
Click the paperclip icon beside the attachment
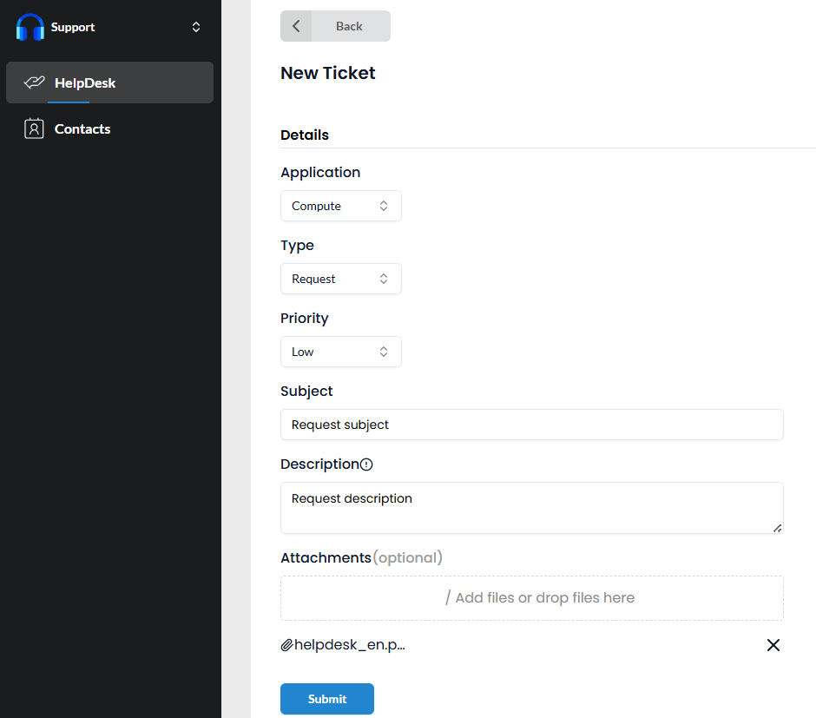(286, 645)
